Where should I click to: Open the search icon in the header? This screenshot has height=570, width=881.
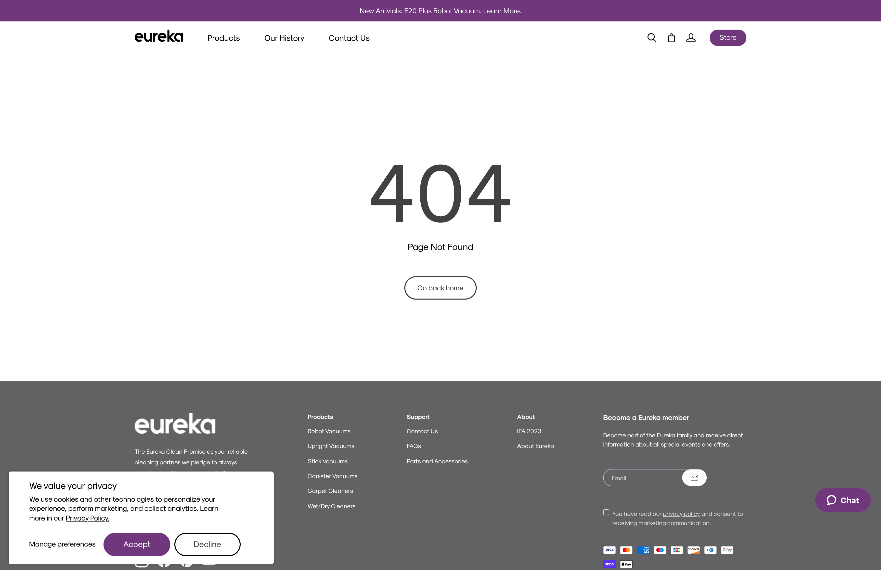click(x=652, y=38)
